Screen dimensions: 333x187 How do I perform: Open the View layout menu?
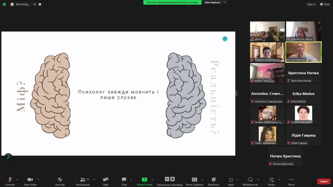pos(325,4)
